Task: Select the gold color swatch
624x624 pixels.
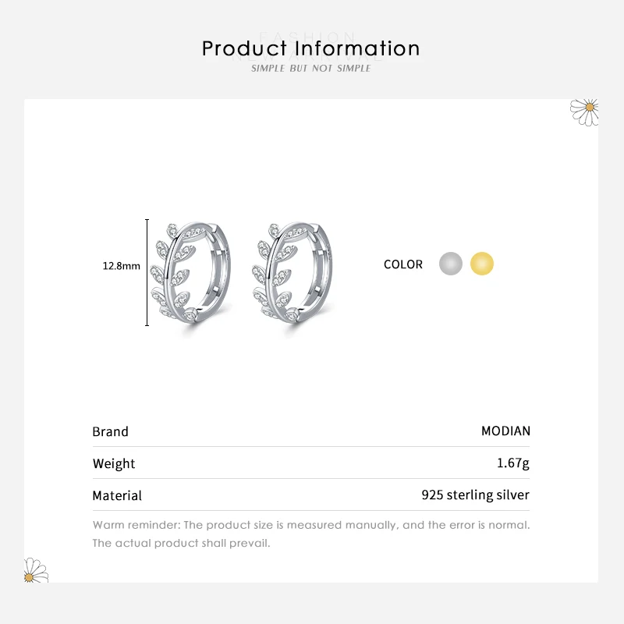Action: [482, 264]
